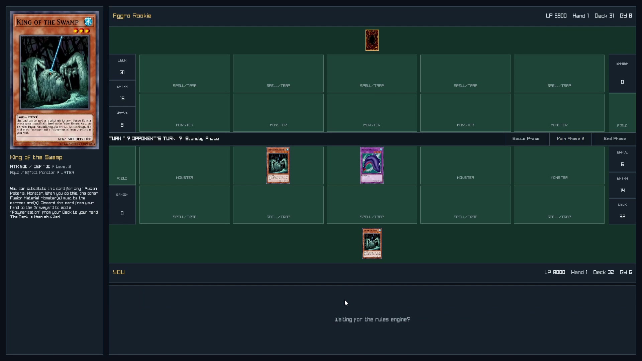View opponent's Banish zone showing 0

tap(622, 74)
